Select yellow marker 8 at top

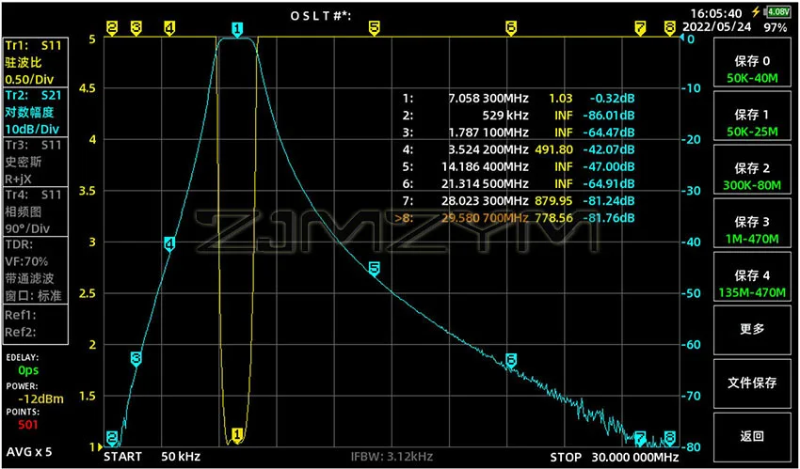click(670, 28)
